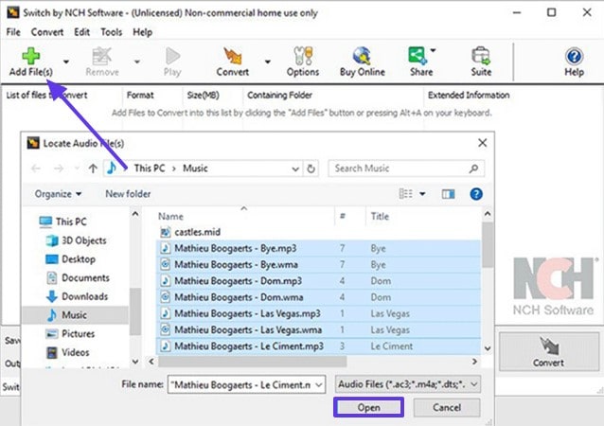Select Mathieu Boogaerts - Le Ciment.mp3 file
This screenshot has width=604, height=426.
click(318, 346)
